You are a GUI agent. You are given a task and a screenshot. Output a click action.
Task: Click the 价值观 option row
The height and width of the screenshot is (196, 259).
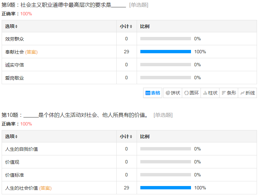(12, 162)
